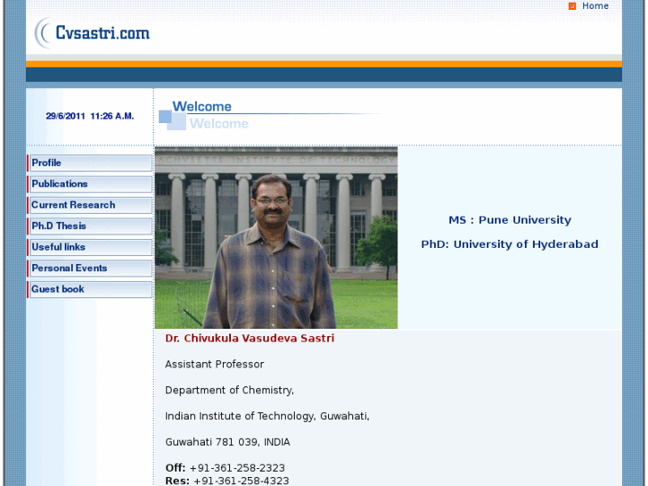Go to the Publications page
This screenshot has height=486, width=648.
point(90,184)
